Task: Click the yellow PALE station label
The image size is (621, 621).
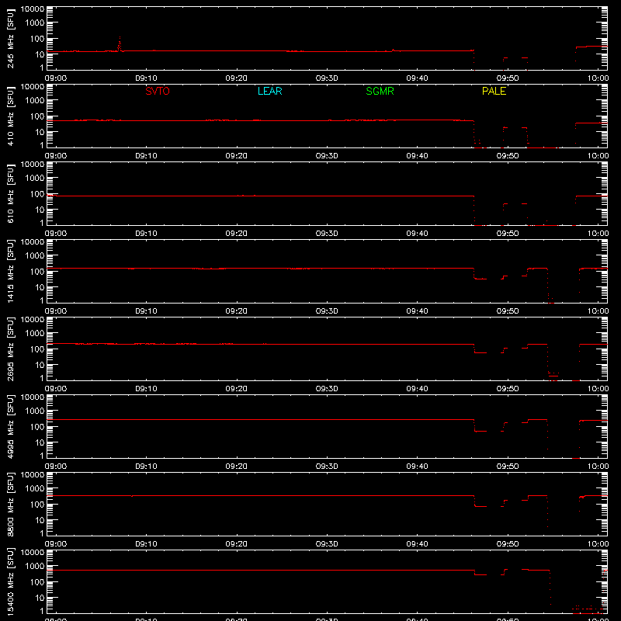Action: pyautogui.click(x=494, y=91)
